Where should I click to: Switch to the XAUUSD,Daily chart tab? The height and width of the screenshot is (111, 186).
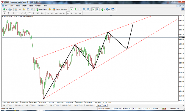tap(66, 105)
